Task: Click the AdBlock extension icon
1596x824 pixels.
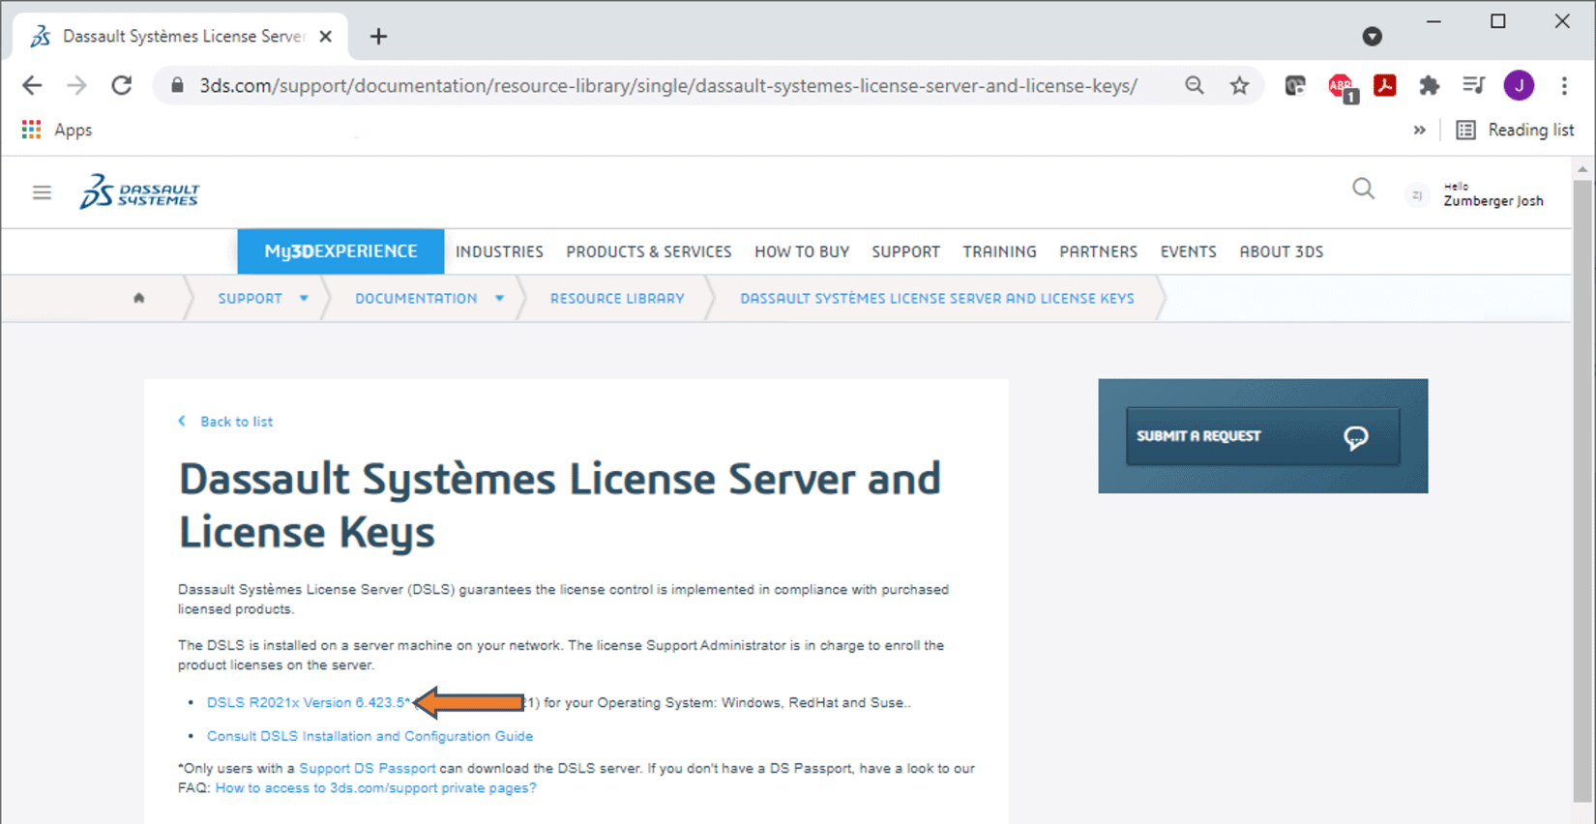Action: (x=1342, y=87)
